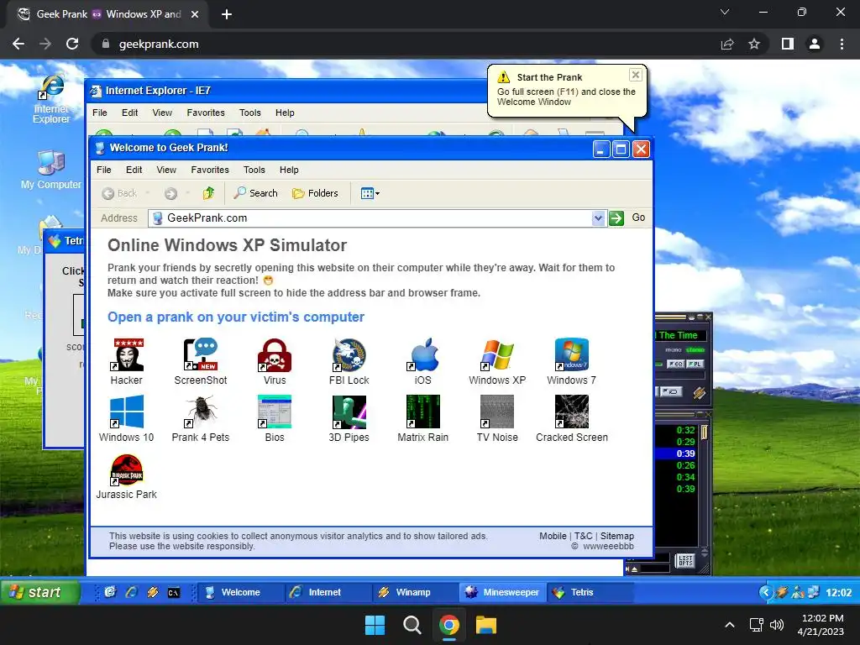This screenshot has height=645, width=860.
Task: Select the 0:32 track in playlist
Action: (x=685, y=430)
